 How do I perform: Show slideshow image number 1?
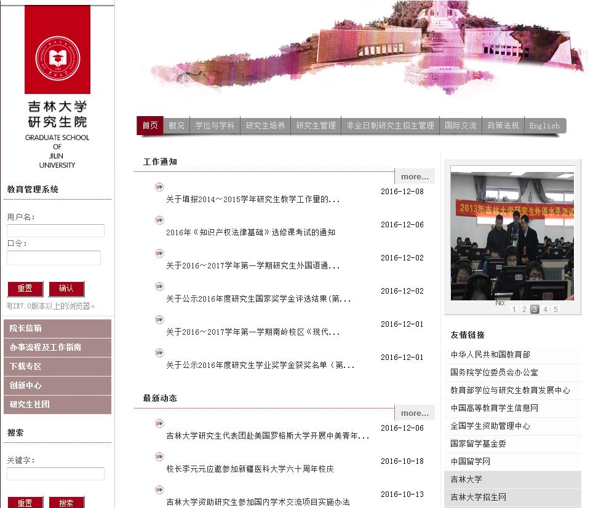click(514, 310)
